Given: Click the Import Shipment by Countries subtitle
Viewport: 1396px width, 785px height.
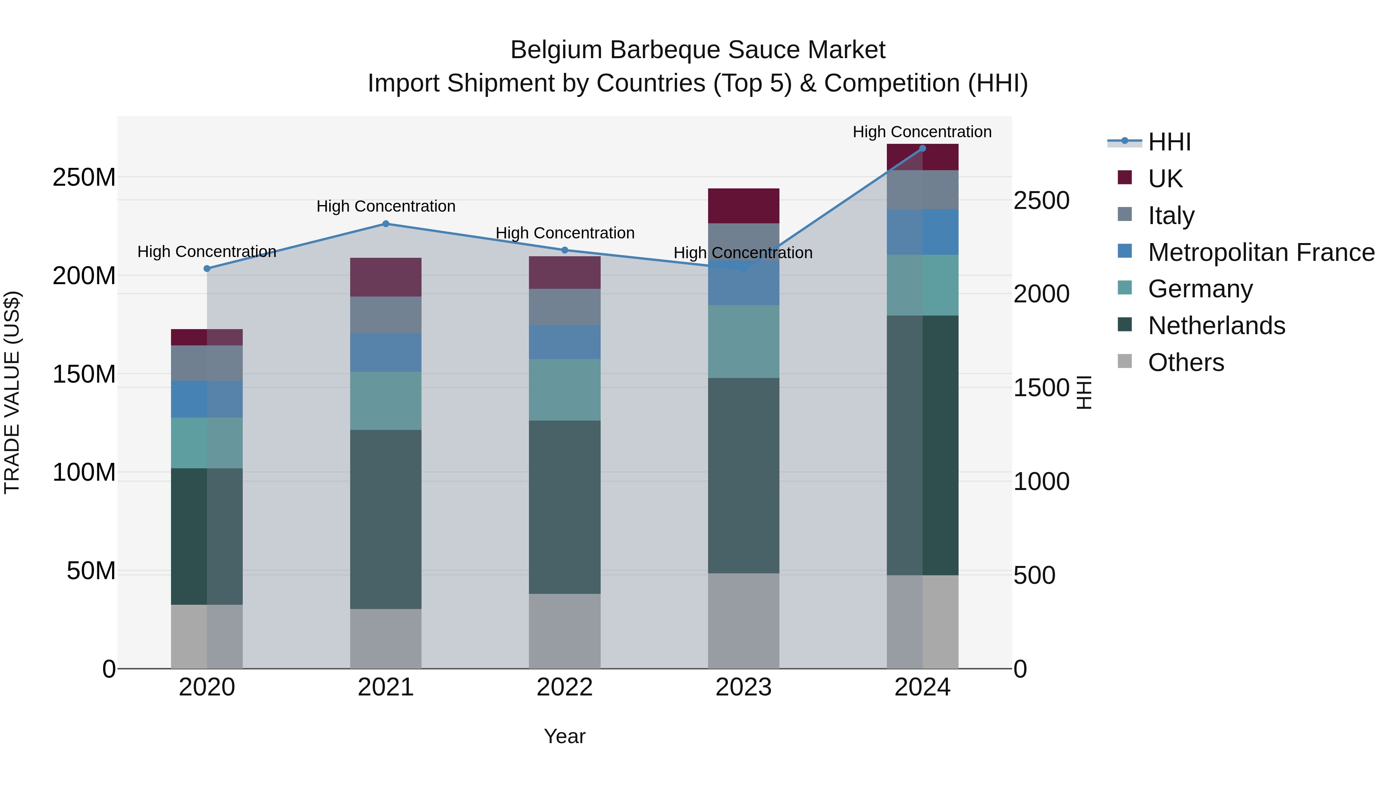Looking at the screenshot, I should coord(698,83).
